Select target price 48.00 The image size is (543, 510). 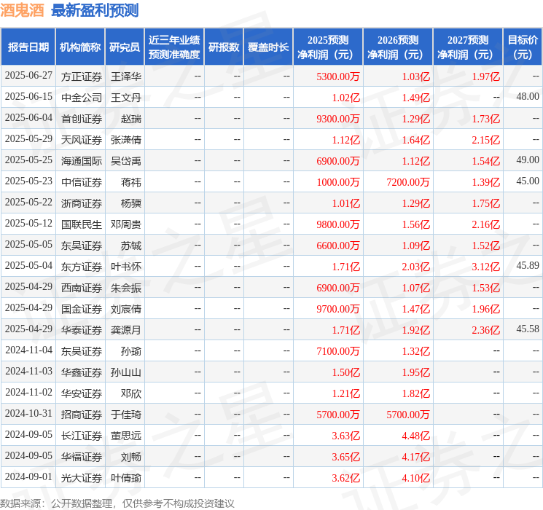(528, 97)
